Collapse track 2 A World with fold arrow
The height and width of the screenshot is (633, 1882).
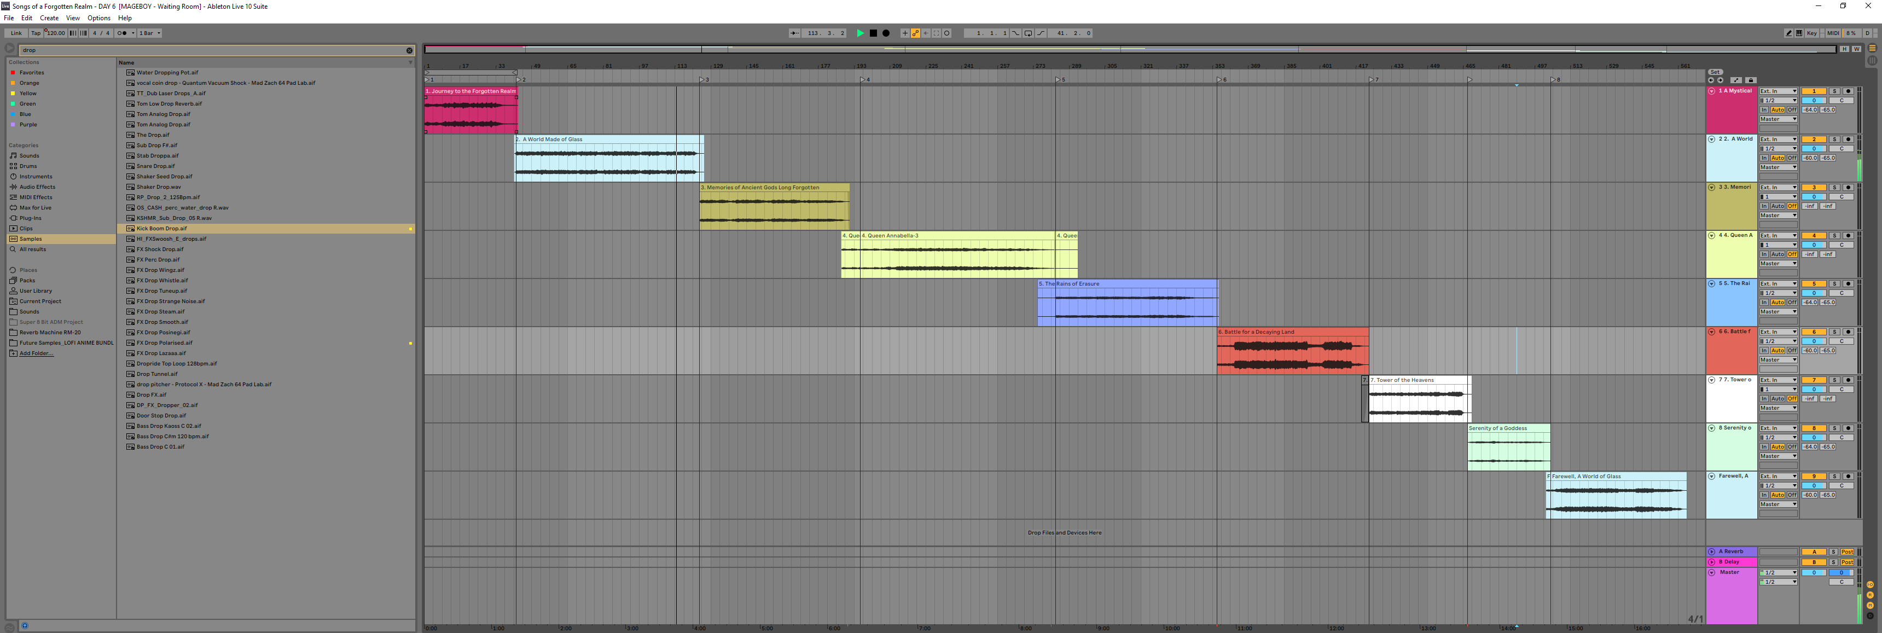[1712, 140]
